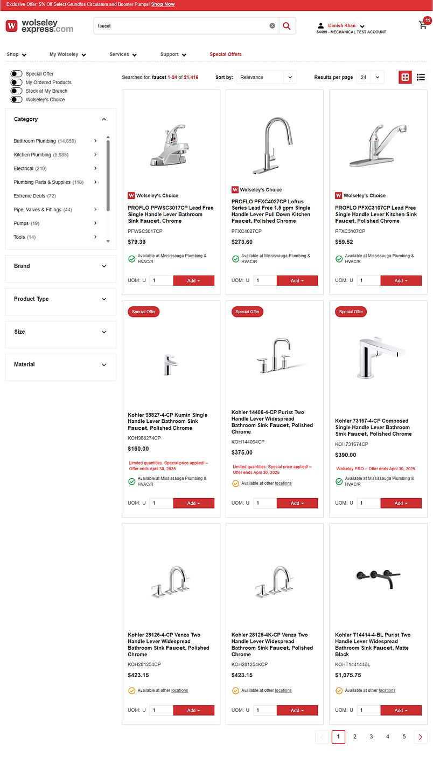Go to next results page arrow
Screen dimensions: 433x770
pos(421,737)
